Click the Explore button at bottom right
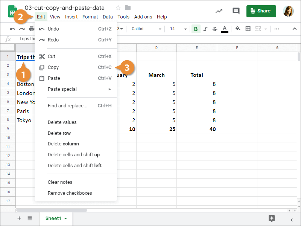Image resolution: width=301 pixels, height=226 pixels. 272,218
